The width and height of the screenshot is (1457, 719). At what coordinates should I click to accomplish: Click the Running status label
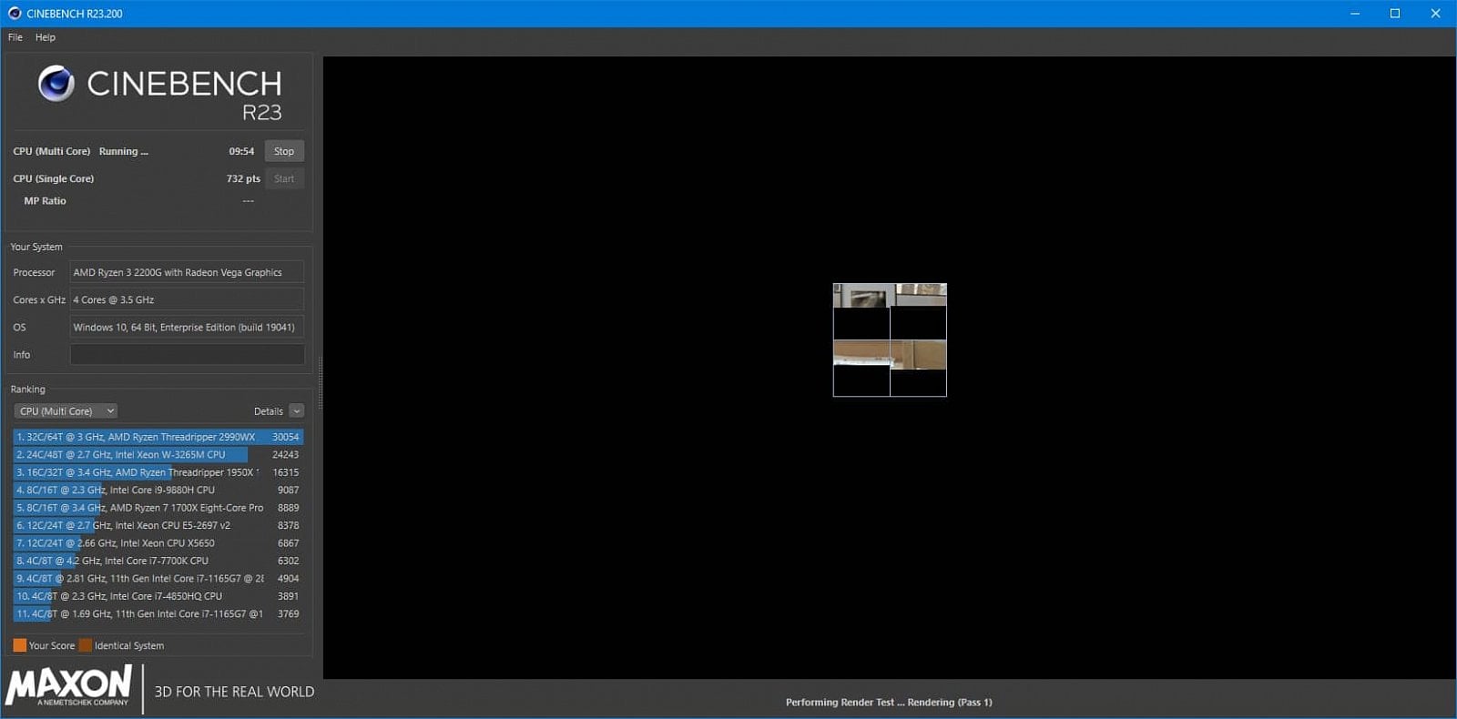pyautogui.click(x=123, y=151)
